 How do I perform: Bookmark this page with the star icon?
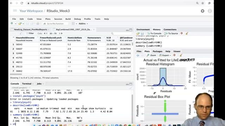click(x=202, y=3)
